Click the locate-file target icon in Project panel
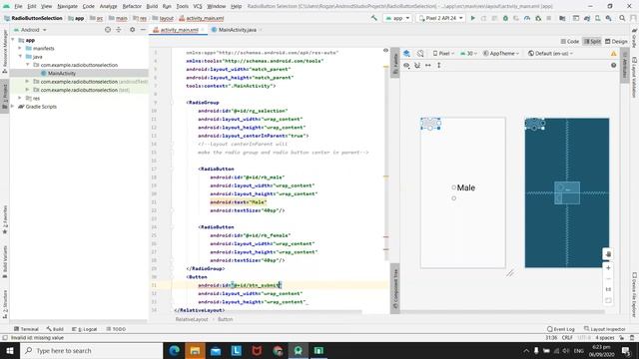639x359 pixels. point(108,30)
